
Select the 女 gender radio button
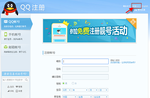click(73, 83)
